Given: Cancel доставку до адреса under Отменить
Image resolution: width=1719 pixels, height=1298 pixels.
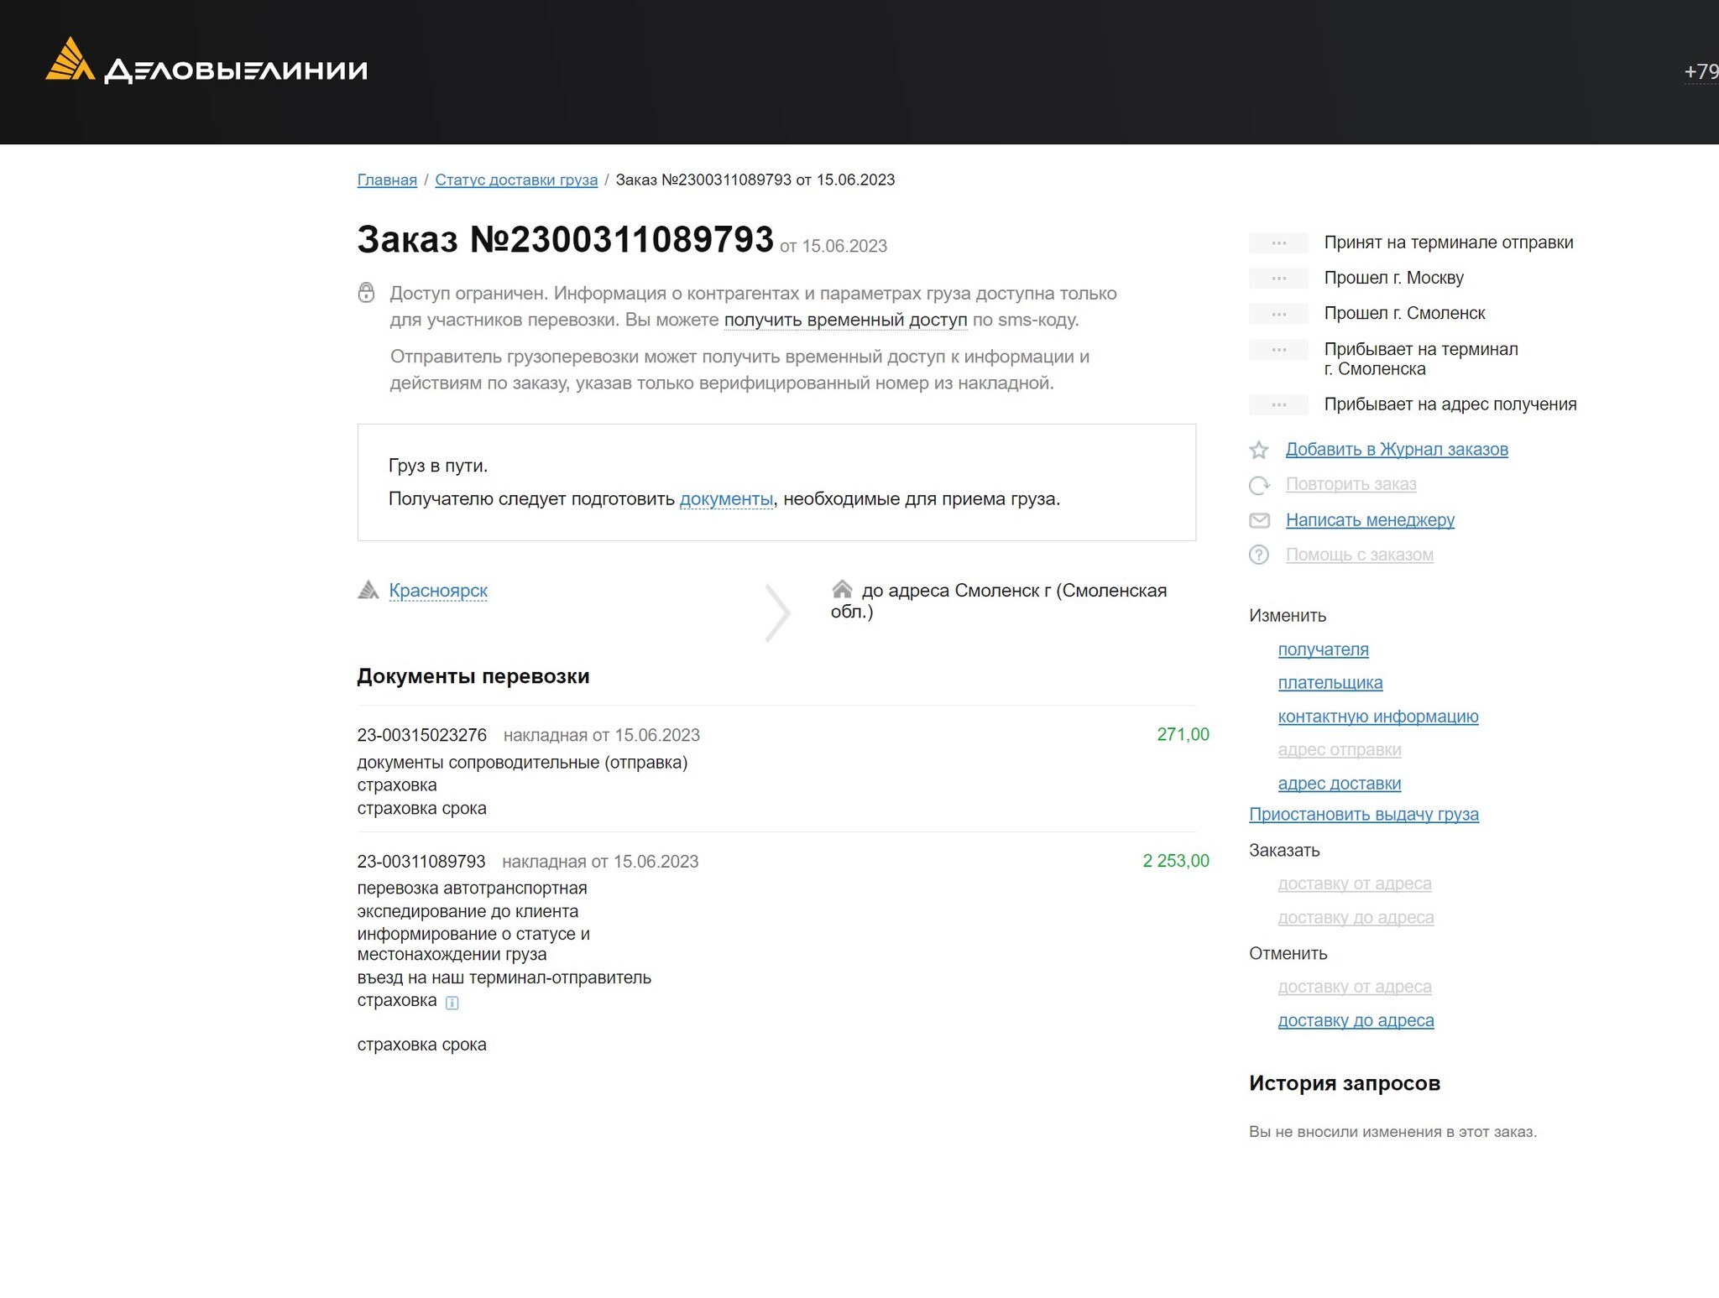Looking at the screenshot, I should [x=1356, y=1020].
